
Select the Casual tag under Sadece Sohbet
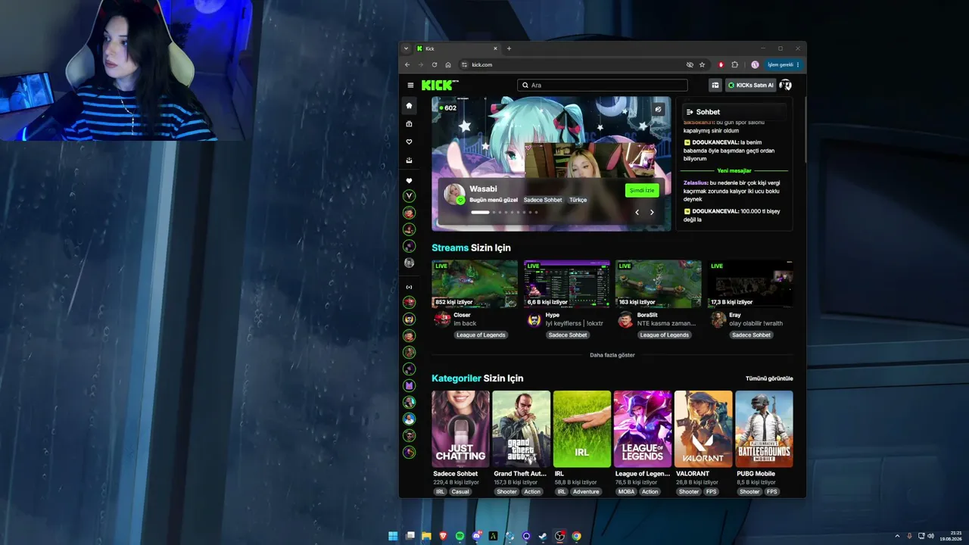[460, 492]
